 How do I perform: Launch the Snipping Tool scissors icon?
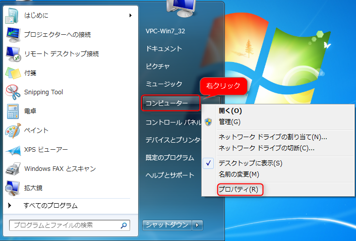click(13, 92)
